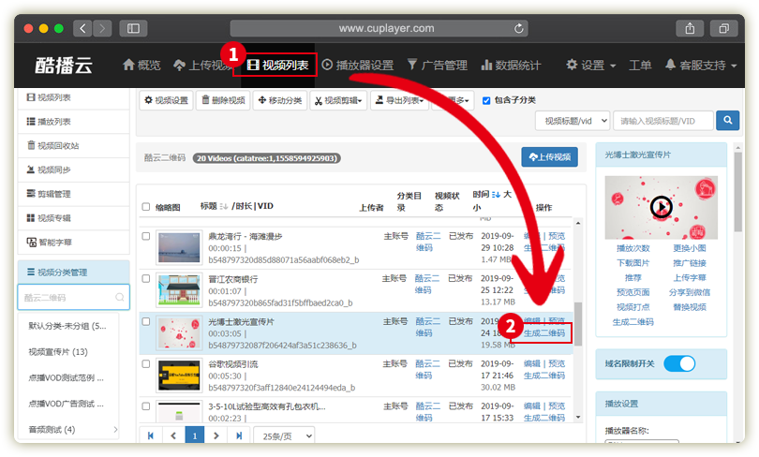The height and width of the screenshot is (457, 759).
Task: Go back with the browser back arrow
Action: 82,28
